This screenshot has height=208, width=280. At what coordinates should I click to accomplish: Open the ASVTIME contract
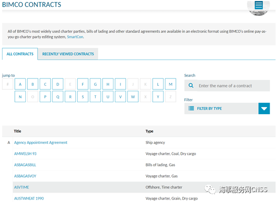pyautogui.click(x=22, y=187)
